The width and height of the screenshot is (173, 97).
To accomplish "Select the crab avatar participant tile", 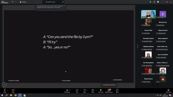I will click(x=163, y=79).
